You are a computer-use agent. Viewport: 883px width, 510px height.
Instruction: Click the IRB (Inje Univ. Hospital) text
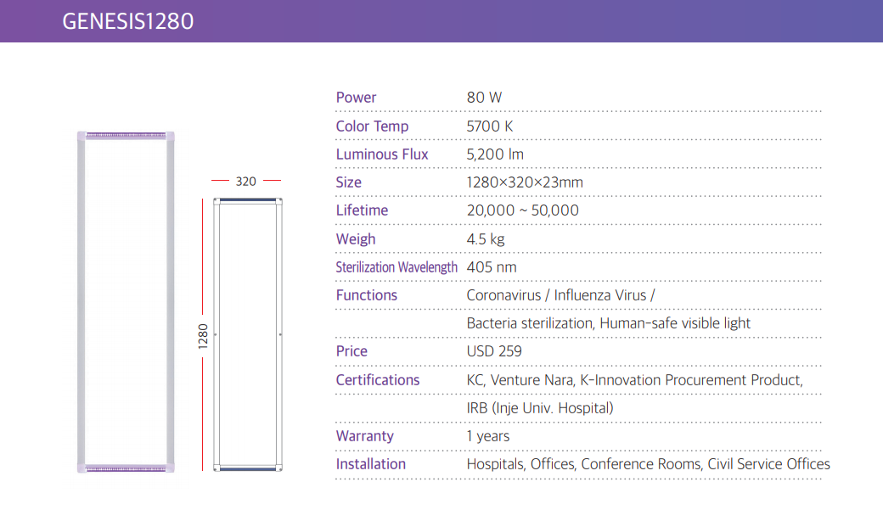pos(540,408)
